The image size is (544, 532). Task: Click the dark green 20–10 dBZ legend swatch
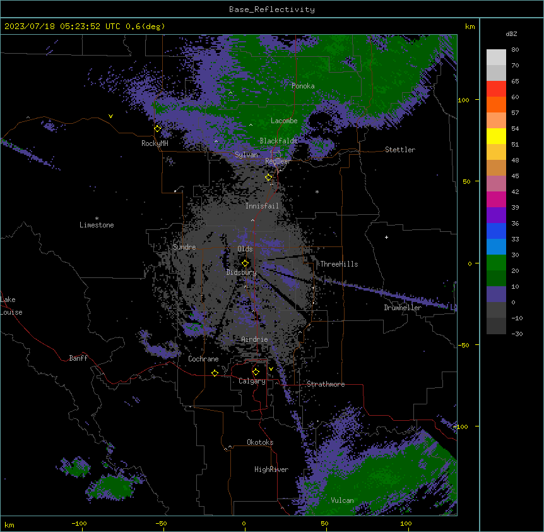(x=496, y=279)
